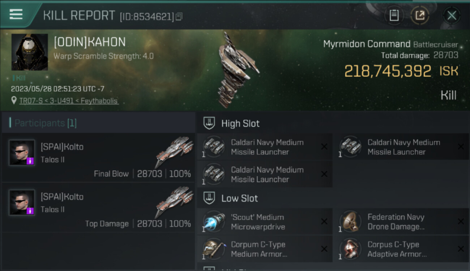The height and width of the screenshot is (271, 470).
Task: Open the TR07-S location link
Action: point(69,101)
